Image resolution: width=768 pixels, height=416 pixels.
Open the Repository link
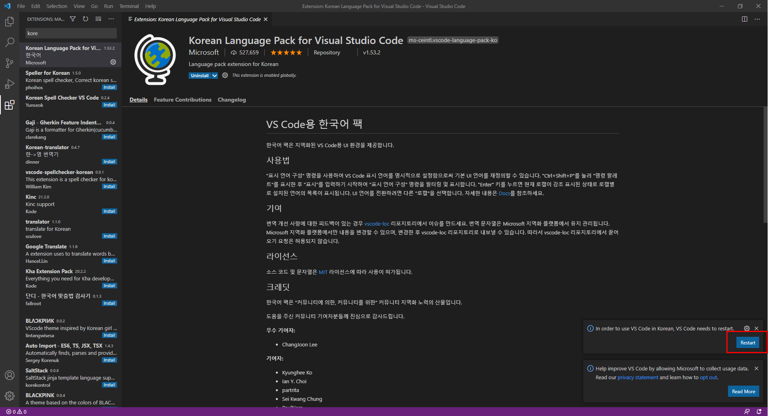point(327,52)
